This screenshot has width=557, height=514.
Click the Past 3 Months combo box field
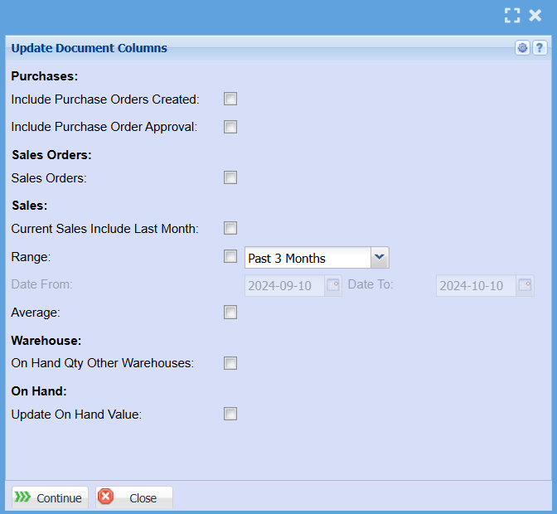pos(317,258)
